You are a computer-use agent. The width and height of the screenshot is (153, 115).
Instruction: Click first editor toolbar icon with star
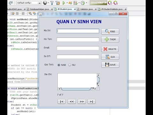13,13
